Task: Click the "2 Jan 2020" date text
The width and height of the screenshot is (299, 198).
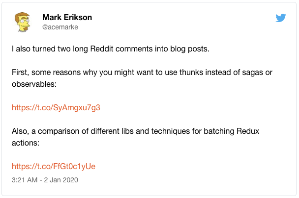Action: tap(61, 180)
